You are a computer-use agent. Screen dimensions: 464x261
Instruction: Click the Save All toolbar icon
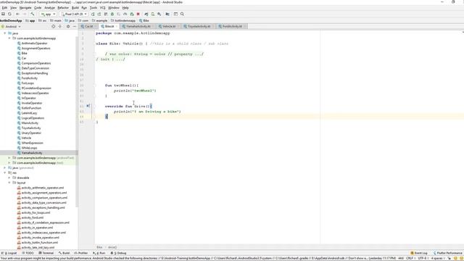tap(3, 14)
